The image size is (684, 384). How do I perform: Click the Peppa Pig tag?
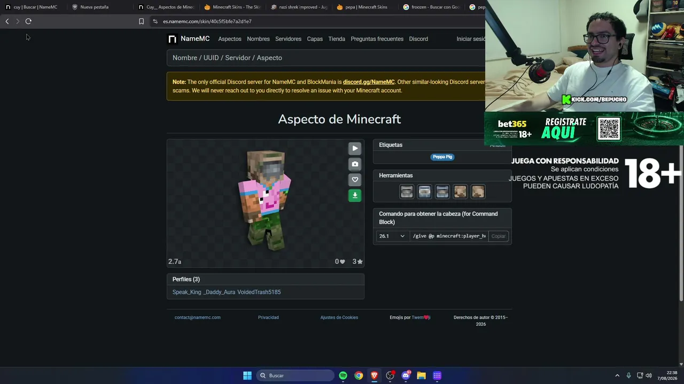[x=442, y=157]
